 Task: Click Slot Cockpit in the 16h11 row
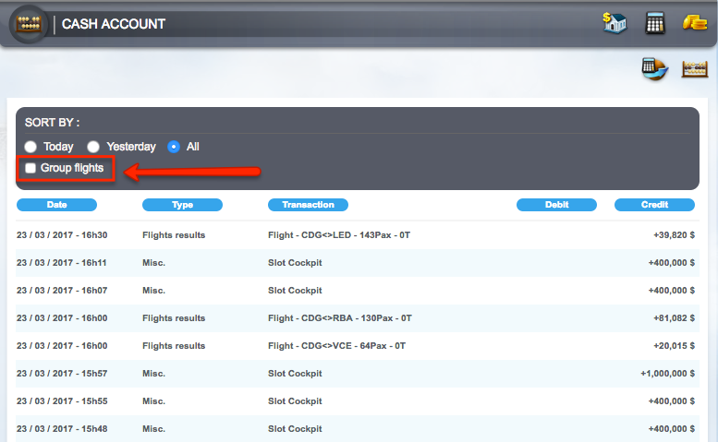pyautogui.click(x=295, y=263)
